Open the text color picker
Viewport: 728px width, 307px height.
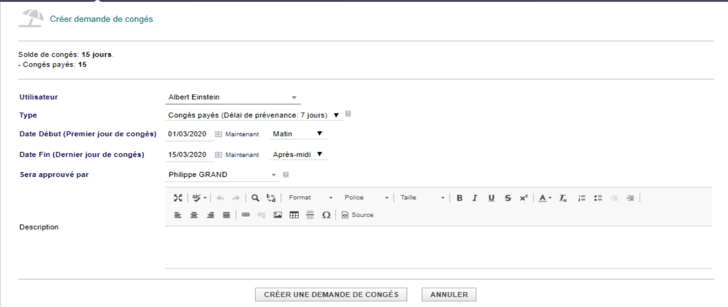[x=546, y=198]
